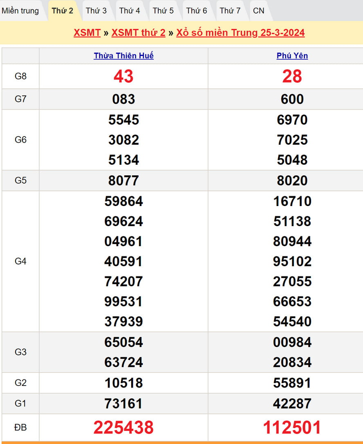The image size is (363, 444).
Task: Click the red G8 number 43
Action: pos(123,76)
